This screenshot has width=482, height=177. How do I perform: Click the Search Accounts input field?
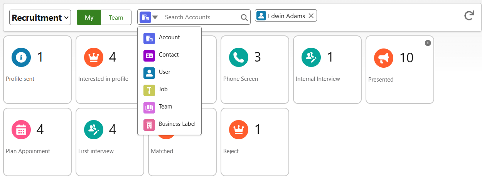click(200, 17)
